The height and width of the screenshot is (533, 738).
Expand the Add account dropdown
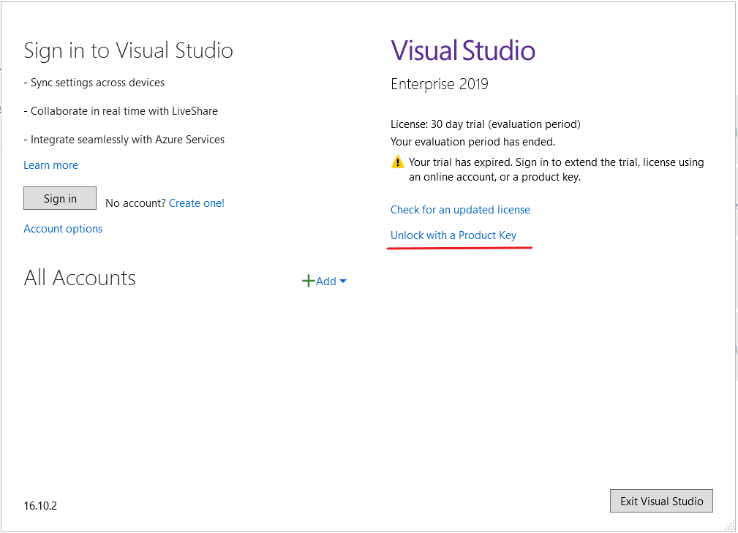[331, 281]
